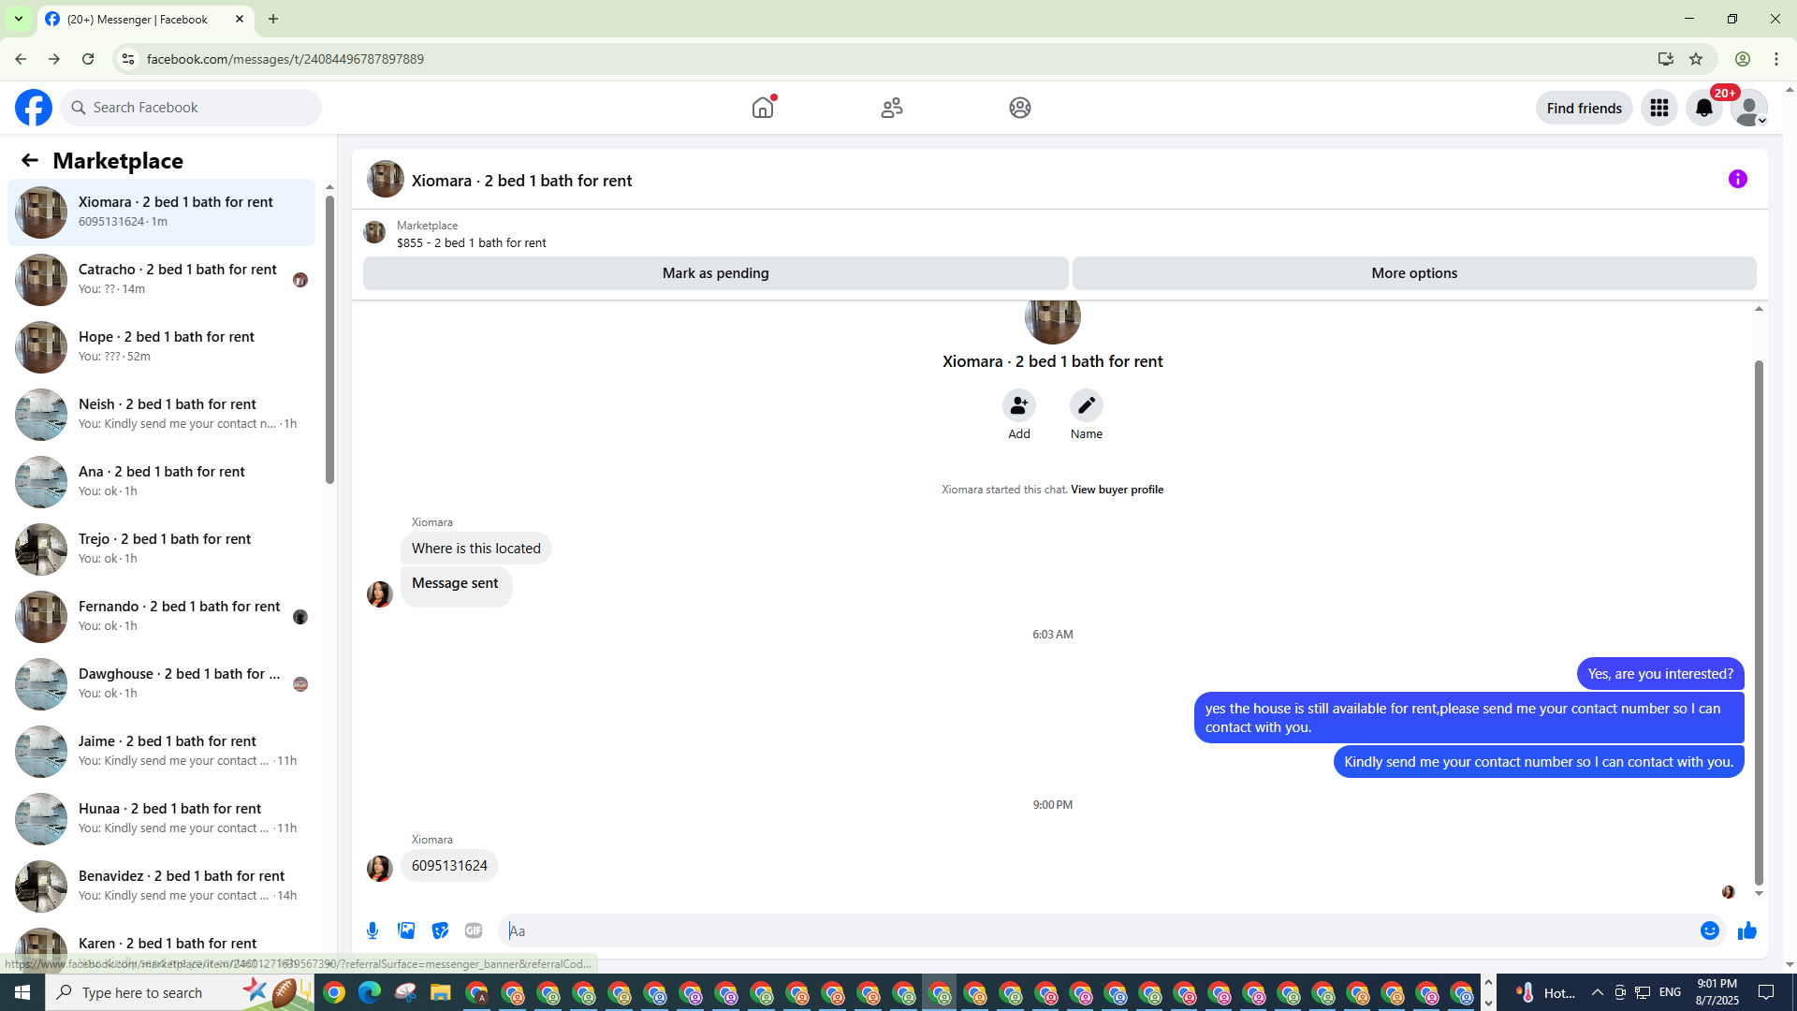The width and height of the screenshot is (1797, 1011).
Task: Open Chrome browser menu dots
Action: coord(1776,59)
